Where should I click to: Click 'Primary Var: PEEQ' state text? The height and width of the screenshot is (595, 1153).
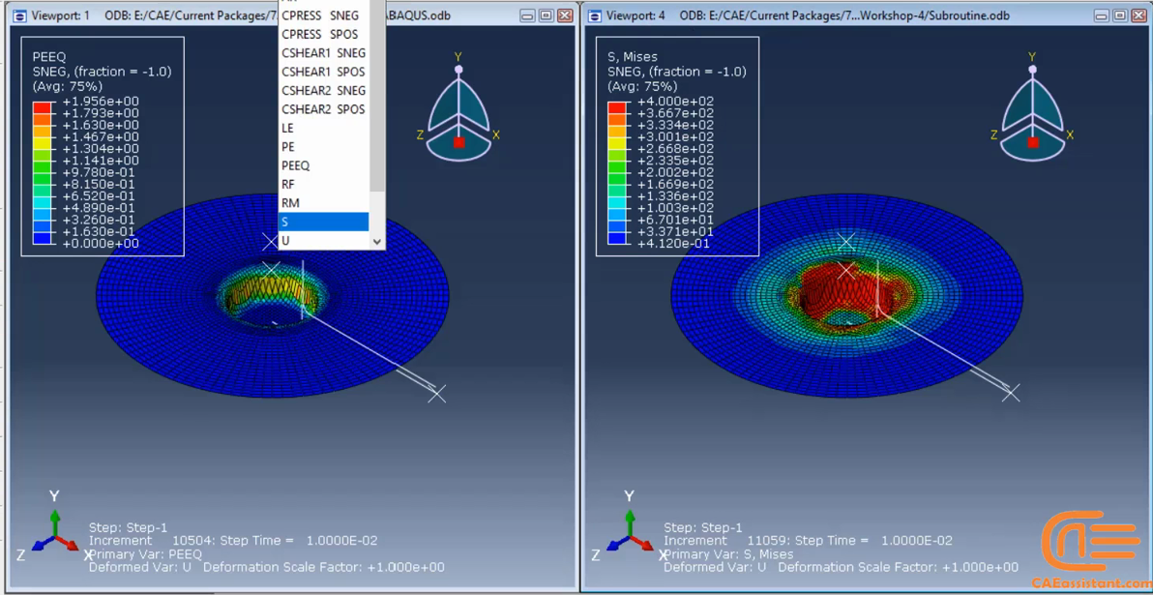(x=146, y=553)
